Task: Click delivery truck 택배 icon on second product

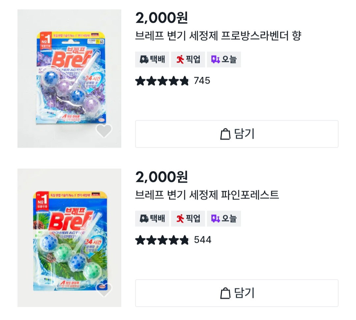Action: point(144,219)
